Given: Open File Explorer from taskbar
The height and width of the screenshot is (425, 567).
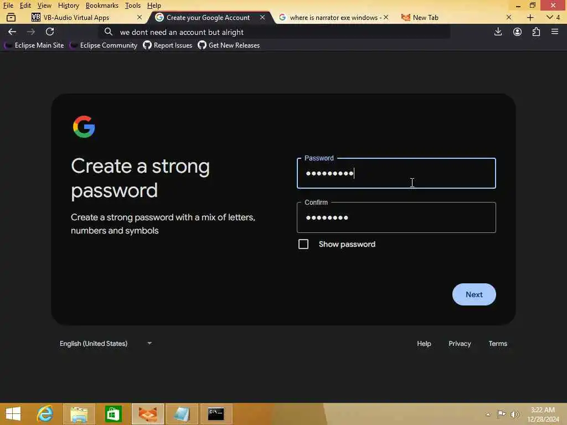Looking at the screenshot, I should [79, 414].
